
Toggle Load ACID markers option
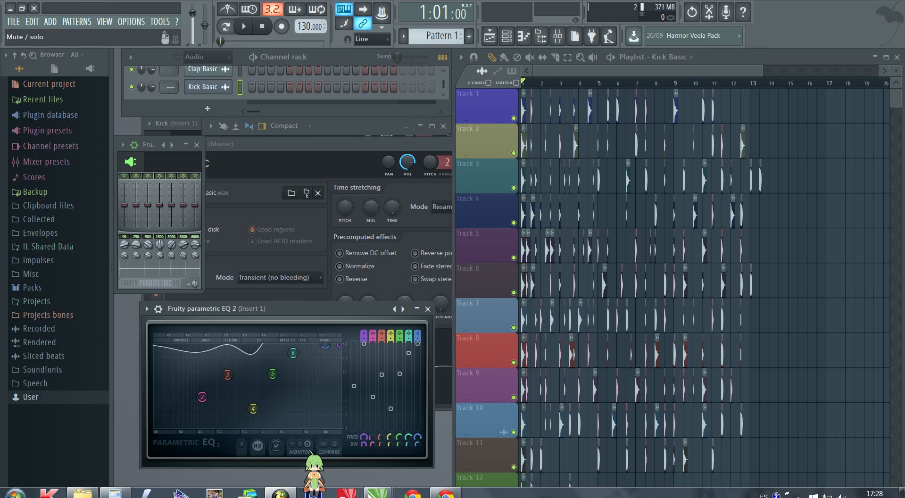[x=252, y=241]
